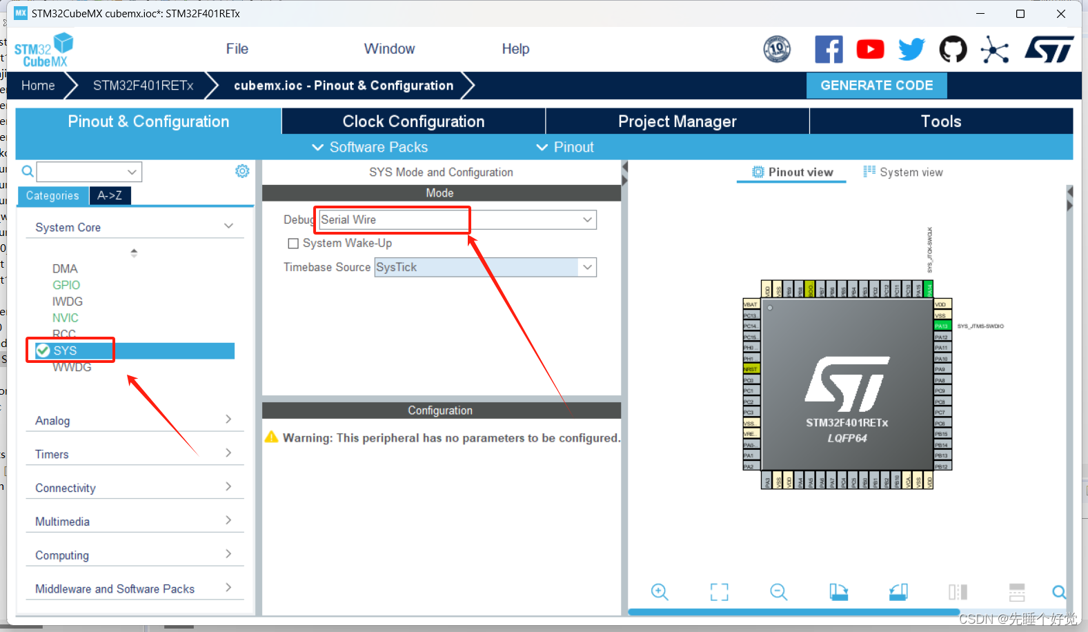1088x632 pixels.
Task: Select DMA in System Core list
Action: click(x=65, y=268)
